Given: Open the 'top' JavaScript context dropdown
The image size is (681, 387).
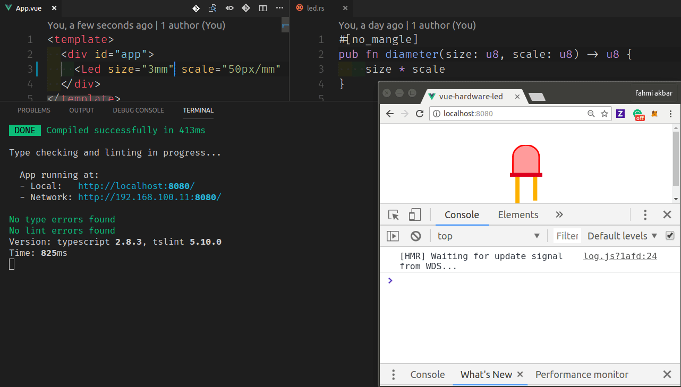Looking at the screenshot, I should (488, 236).
